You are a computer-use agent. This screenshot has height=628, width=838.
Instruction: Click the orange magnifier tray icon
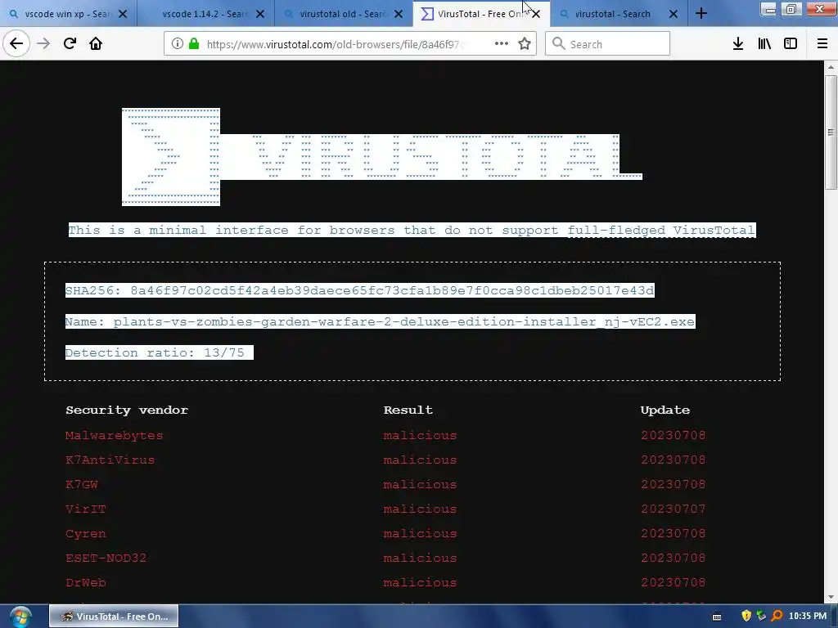[x=777, y=617]
